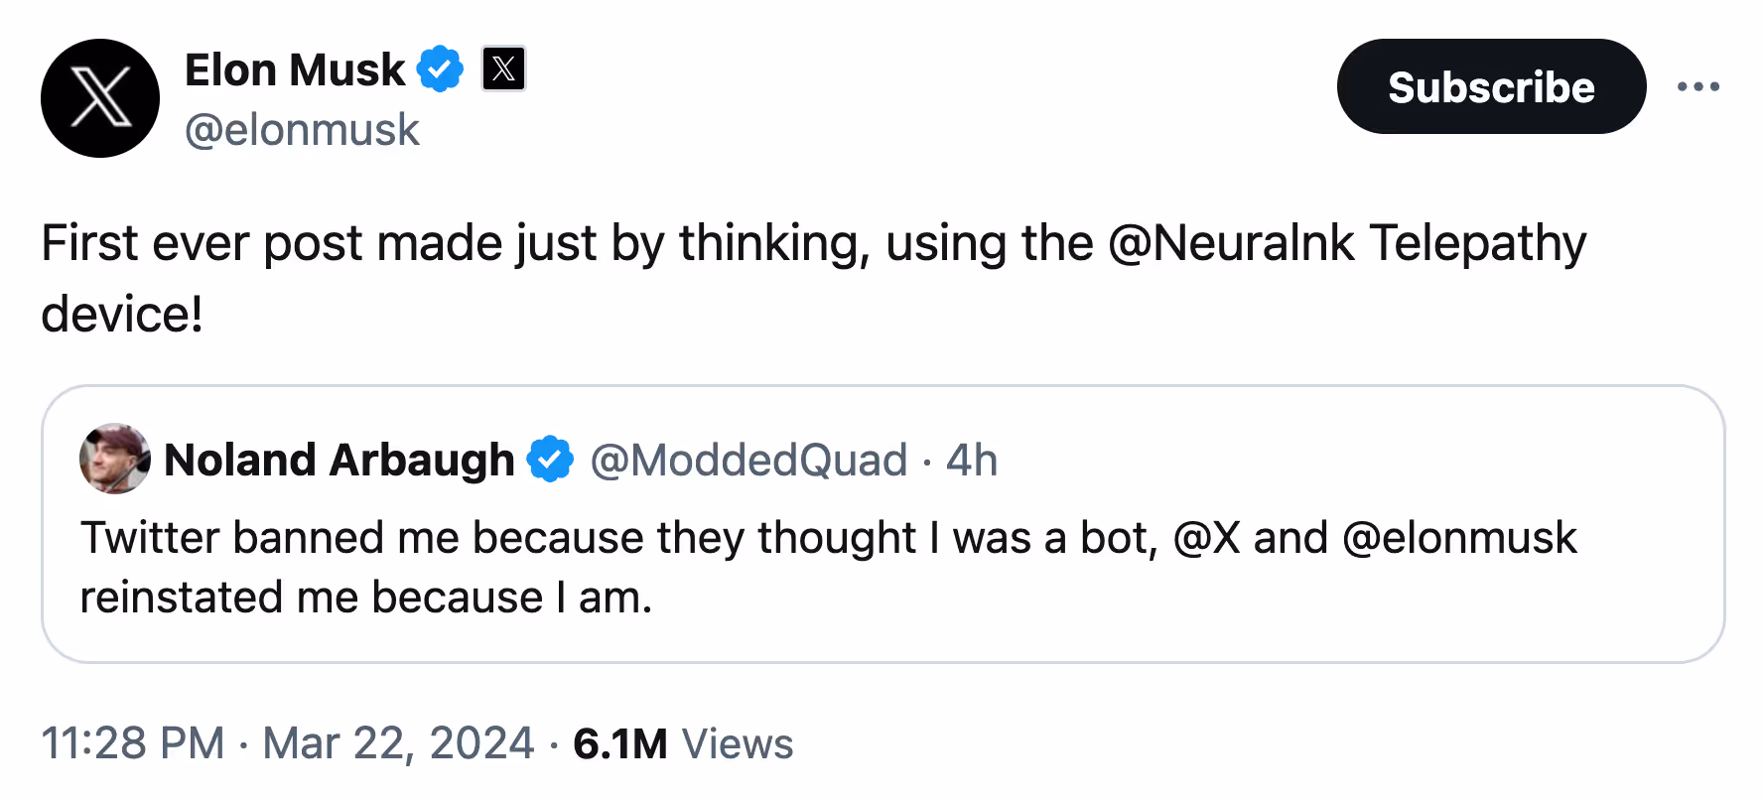Click the black X affiliation badge

click(x=503, y=69)
